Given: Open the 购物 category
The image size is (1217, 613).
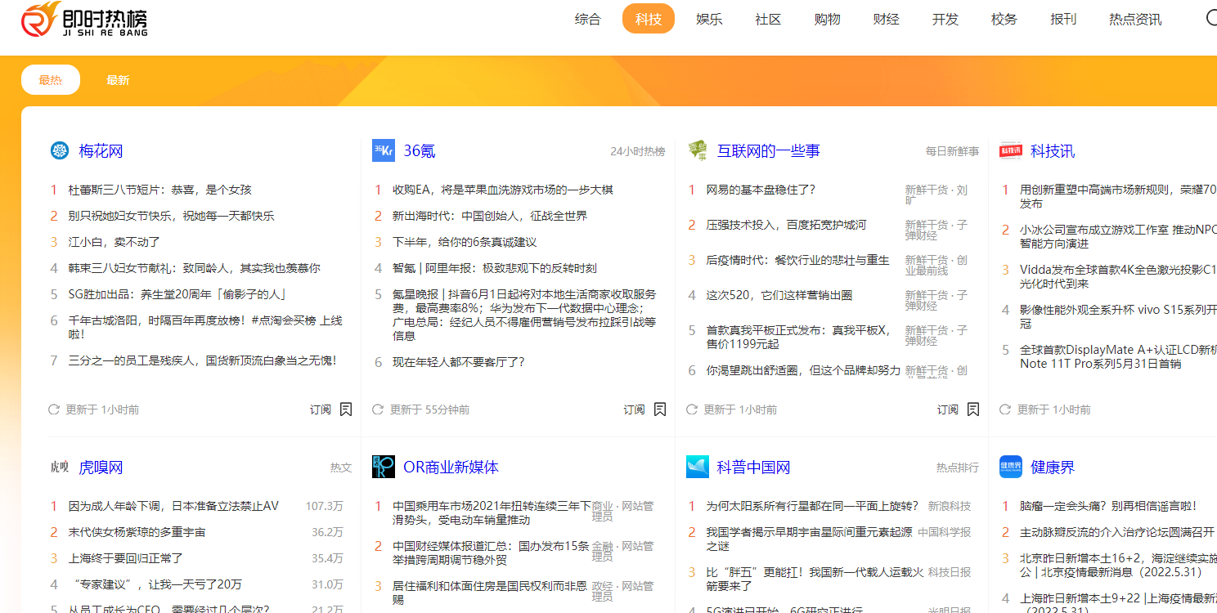Looking at the screenshot, I should 827,19.
